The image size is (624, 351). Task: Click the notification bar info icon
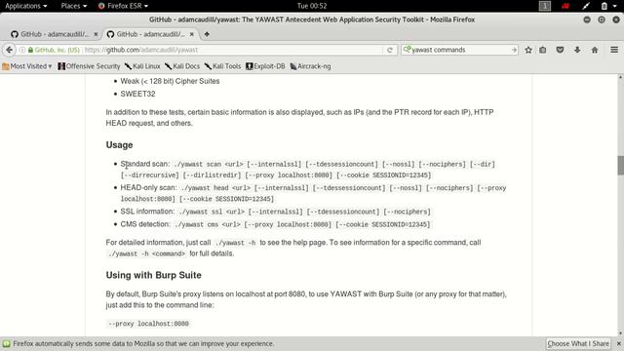[x=7, y=343]
